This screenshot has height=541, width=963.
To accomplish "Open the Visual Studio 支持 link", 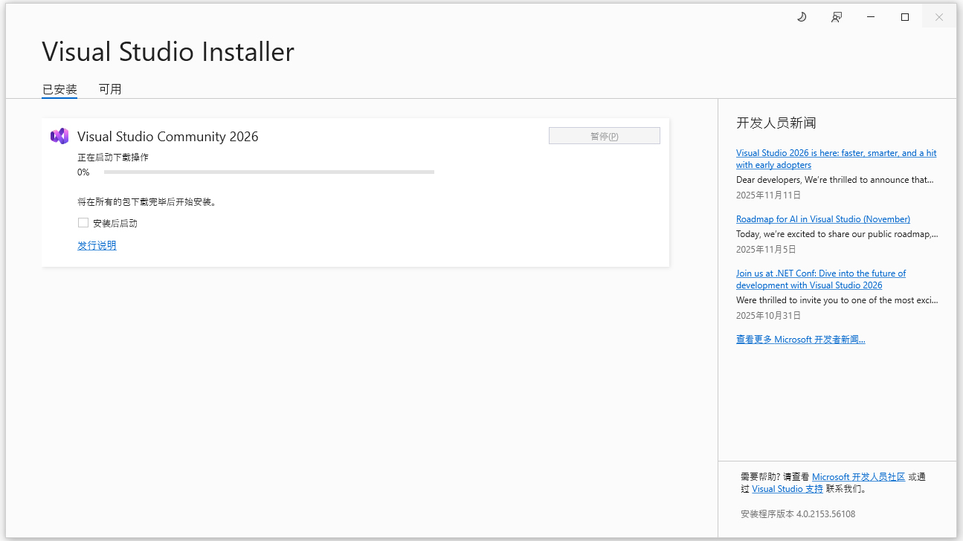I will click(x=788, y=488).
